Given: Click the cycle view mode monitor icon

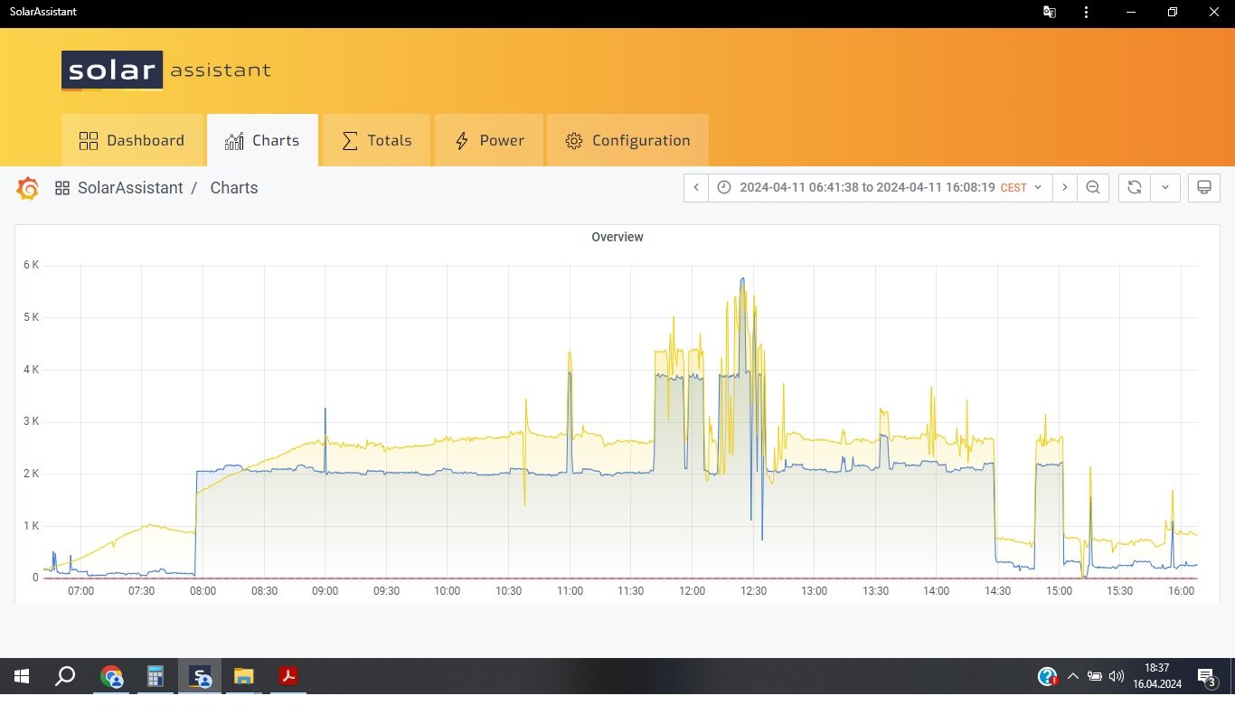Looking at the screenshot, I should [x=1203, y=188].
